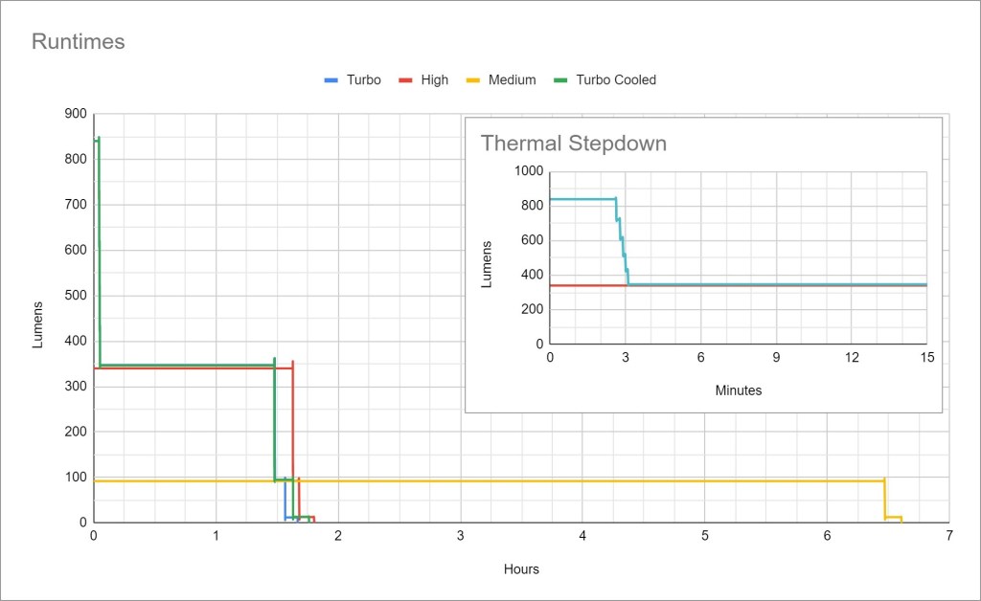
Task: Select the 'Medium' legend label
Action: pos(512,80)
